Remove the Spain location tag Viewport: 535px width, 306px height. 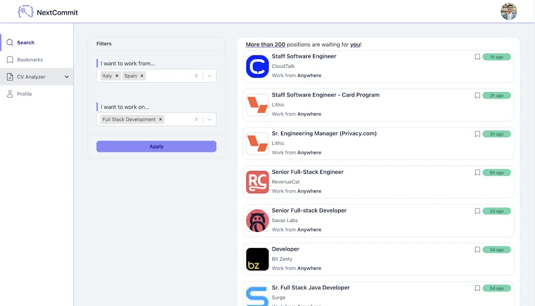point(142,75)
